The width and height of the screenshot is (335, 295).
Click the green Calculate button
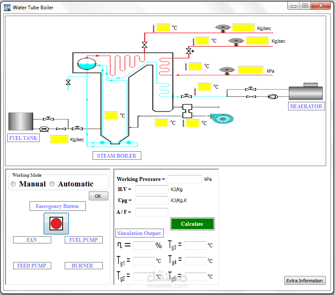click(x=192, y=224)
